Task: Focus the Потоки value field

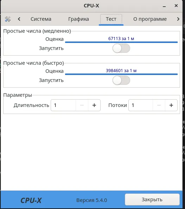Action: pos(141,105)
